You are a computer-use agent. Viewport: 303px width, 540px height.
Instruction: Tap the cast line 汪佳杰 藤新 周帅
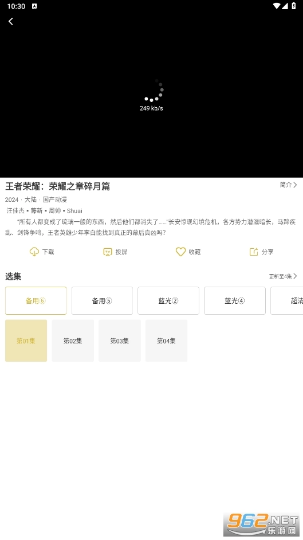pyautogui.click(x=44, y=211)
